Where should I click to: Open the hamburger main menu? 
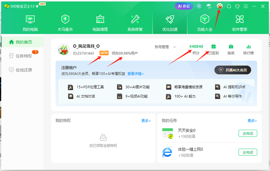(246, 6)
